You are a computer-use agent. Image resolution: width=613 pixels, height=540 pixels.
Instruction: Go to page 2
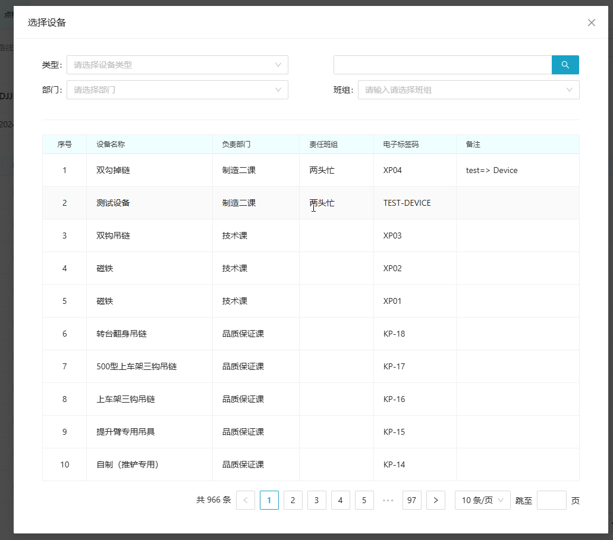coord(293,500)
